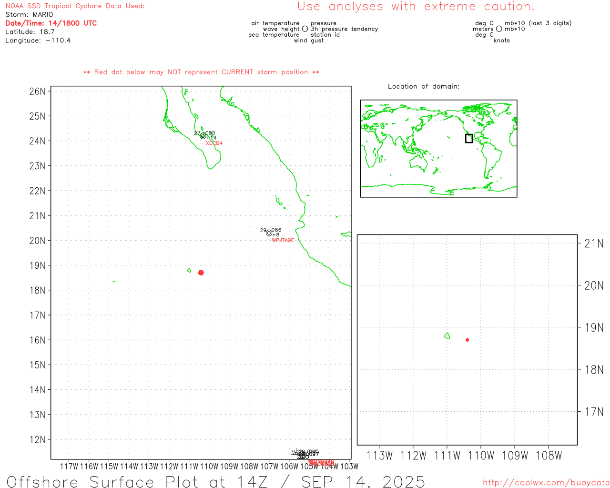Click the island outline left of the main red dot
The image size is (610, 488).
[189, 271]
